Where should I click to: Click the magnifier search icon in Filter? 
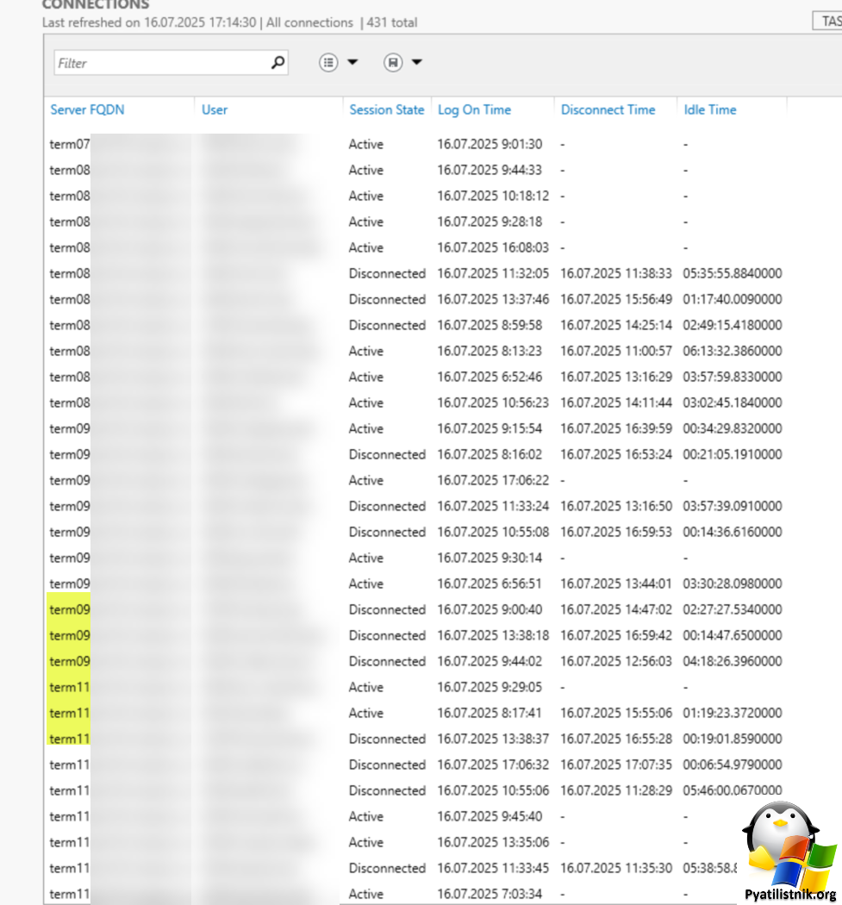(x=278, y=62)
